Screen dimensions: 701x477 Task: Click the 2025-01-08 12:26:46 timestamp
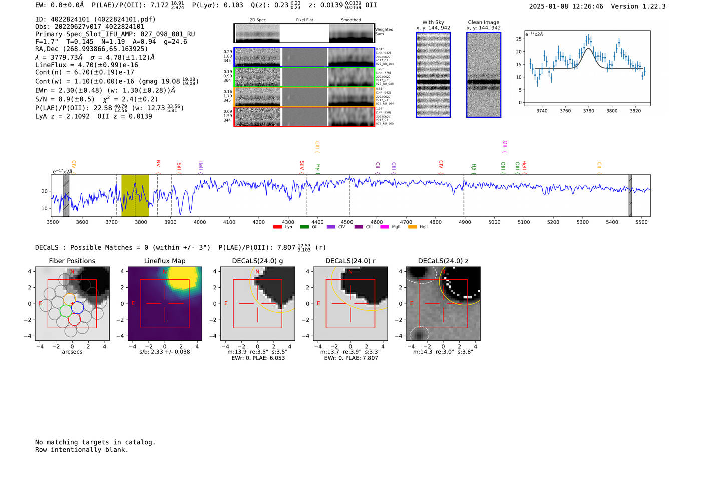click(566, 6)
